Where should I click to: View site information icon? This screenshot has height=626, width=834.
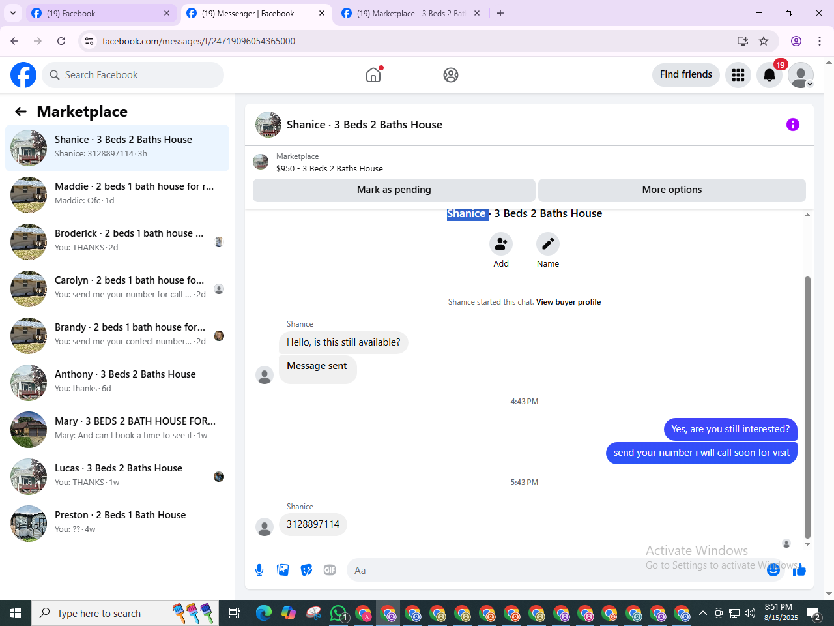(89, 41)
